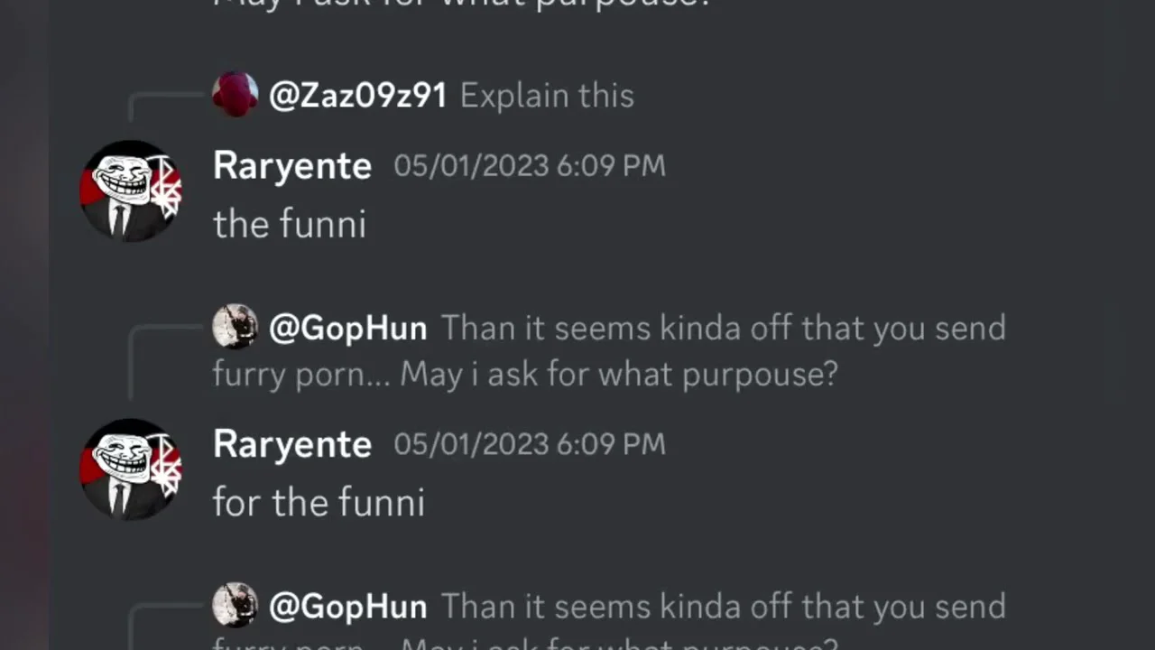Select the @GopHun mention above 'for the funni'
Image resolution: width=1155 pixels, height=650 pixels.
pos(347,329)
